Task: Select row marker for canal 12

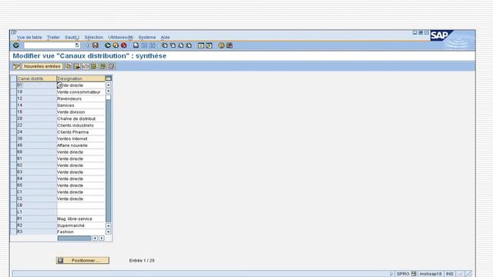Action: (14, 98)
